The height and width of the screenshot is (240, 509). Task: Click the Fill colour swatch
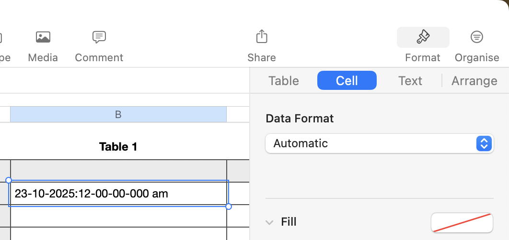(462, 223)
